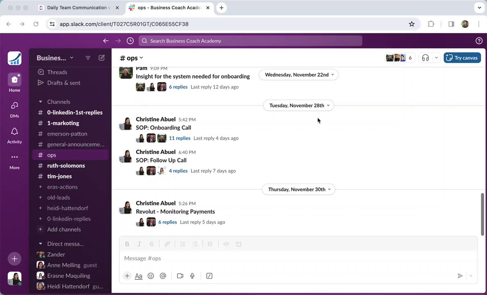Viewport: 487px width, 295px height.
Task: Click the workspace logo icon
Action: coord(15,58)
